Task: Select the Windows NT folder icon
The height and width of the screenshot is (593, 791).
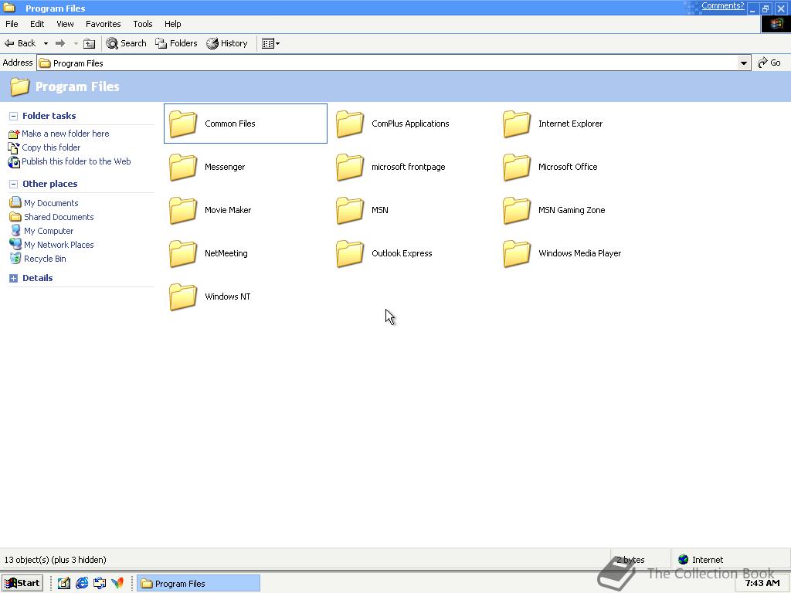Action: 182,297
